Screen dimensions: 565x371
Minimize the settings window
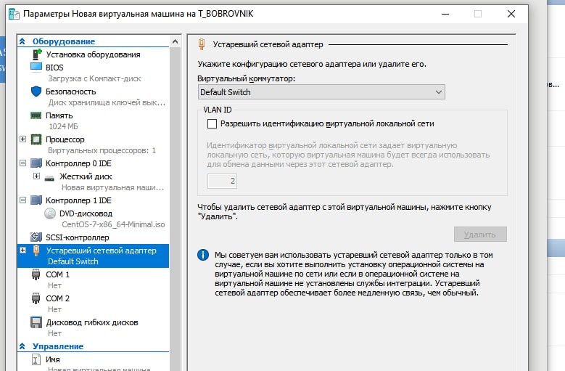tap(445, 14)
